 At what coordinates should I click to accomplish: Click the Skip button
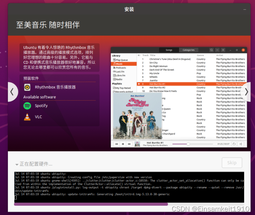(232, 163)
